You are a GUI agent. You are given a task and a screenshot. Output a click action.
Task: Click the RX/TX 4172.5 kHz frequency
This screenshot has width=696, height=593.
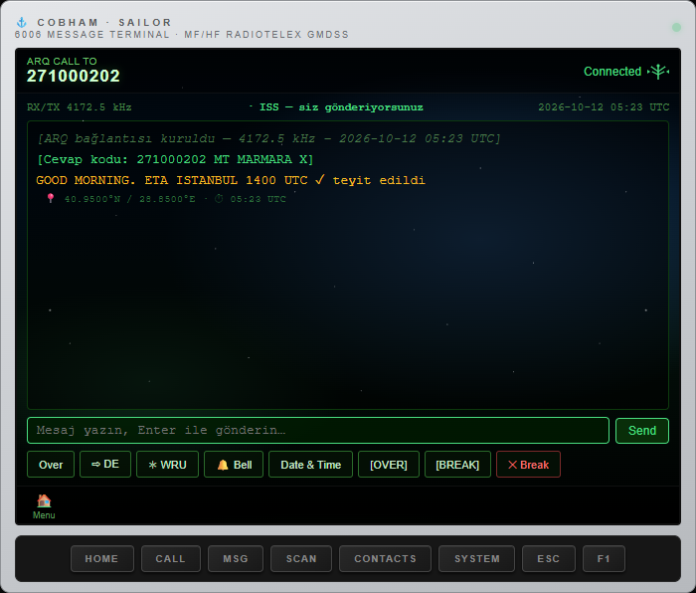79,107
